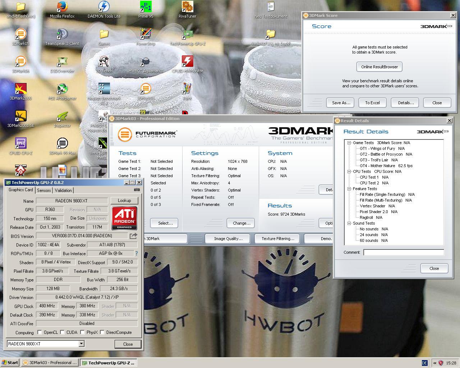Switch to 3DMark03 taskbar button

pos(50,363)
